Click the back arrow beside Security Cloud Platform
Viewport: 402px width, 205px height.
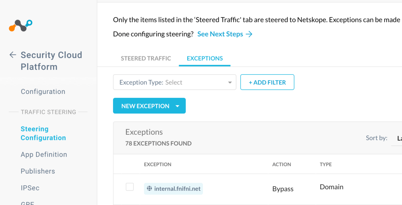(13, 55)
